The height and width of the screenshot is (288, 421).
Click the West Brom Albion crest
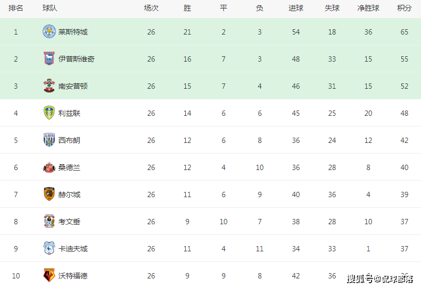tap(49, 140)
